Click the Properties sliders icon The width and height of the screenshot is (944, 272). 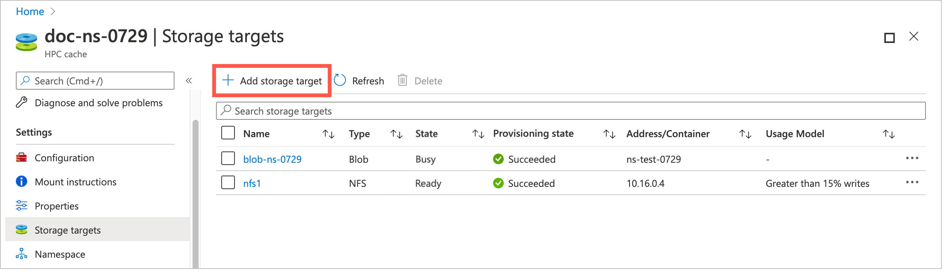coord(22,206)
